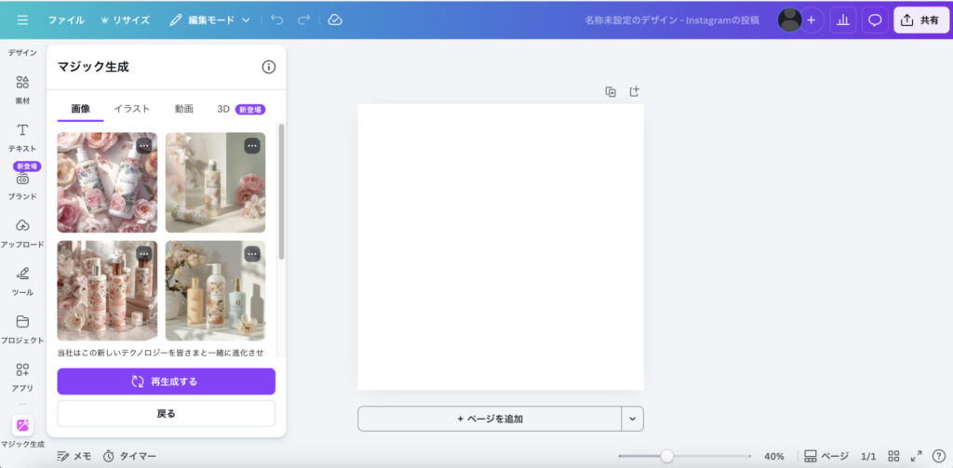Open options on the floral pump bottles image

pyautogui.click(x=144, y=254)
